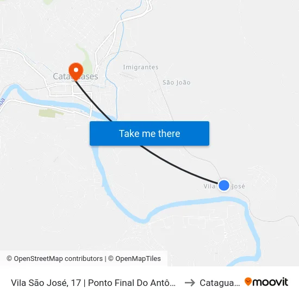Click the orange destination pin on Cataguases
Image resolution: width=299 pixels, height=299 pixels.
pos(76,72)
